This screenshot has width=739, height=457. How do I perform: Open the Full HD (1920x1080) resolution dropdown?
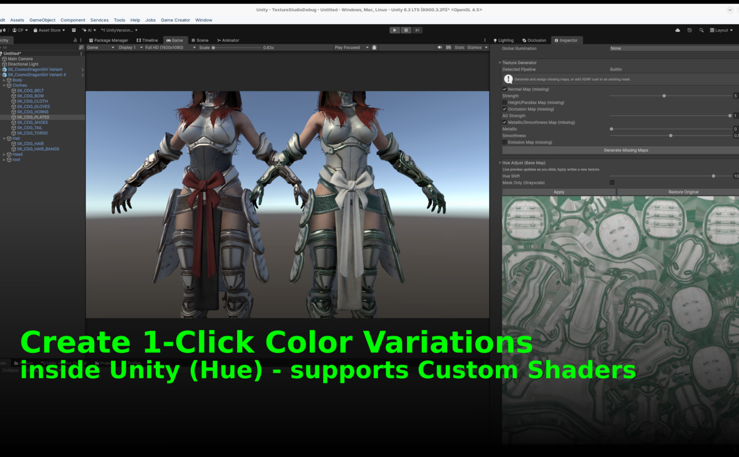pyautogui.click(x=170, y=47)
